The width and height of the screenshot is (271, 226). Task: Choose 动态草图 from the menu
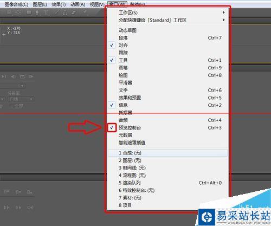click(x=168, y=30)
